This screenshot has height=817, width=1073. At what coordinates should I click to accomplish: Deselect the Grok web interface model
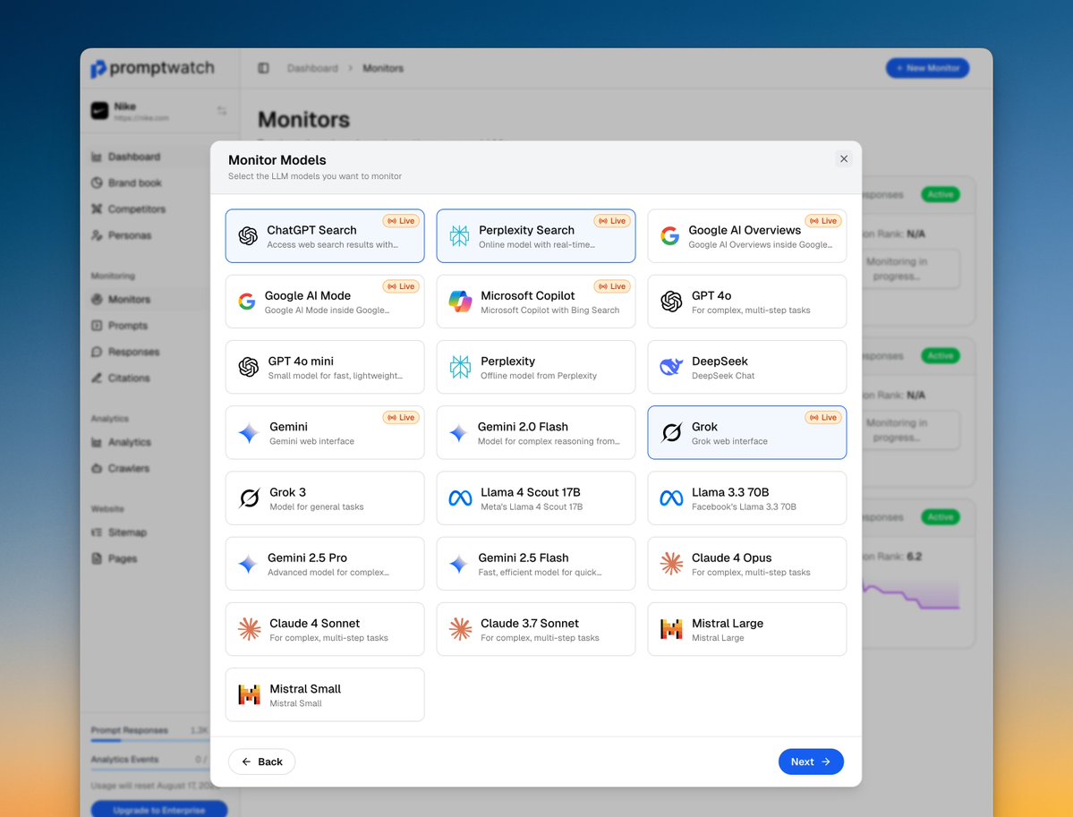[746, 432]
